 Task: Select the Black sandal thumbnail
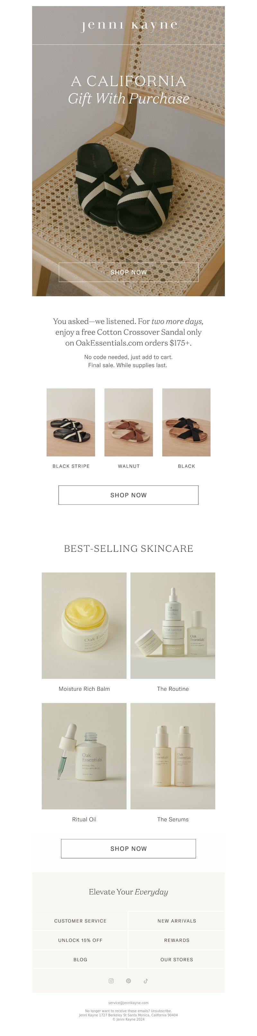186,422
